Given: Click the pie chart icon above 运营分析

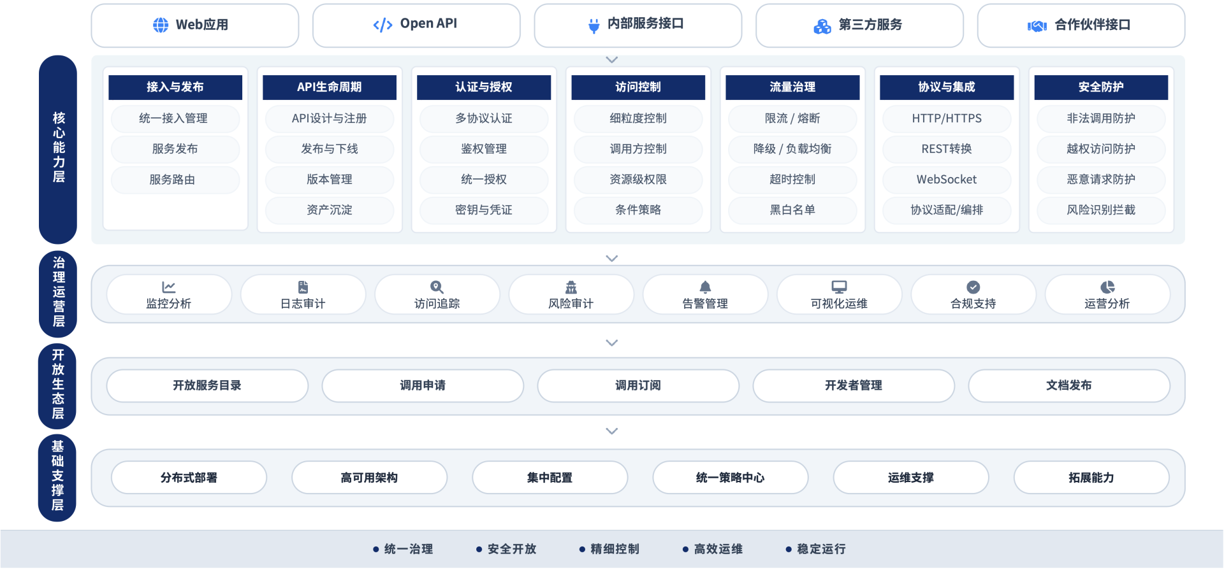Looking at the screenshot, I should tap(1107, 287).
